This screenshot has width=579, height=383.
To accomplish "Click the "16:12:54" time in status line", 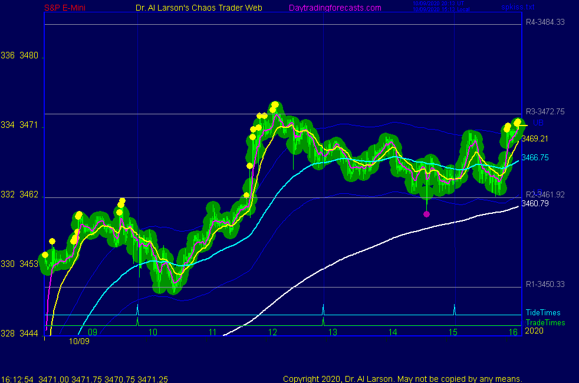I will [17, 379].
